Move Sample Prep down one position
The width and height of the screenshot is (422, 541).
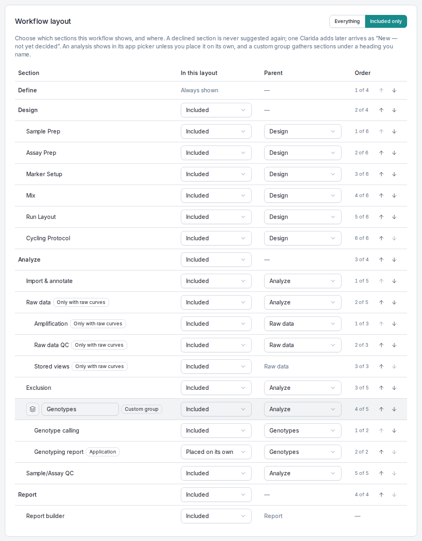click(x=394, y=131)
